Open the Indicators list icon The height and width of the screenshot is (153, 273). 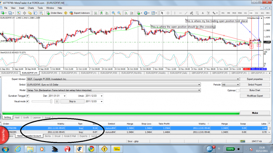coord(139,13)
